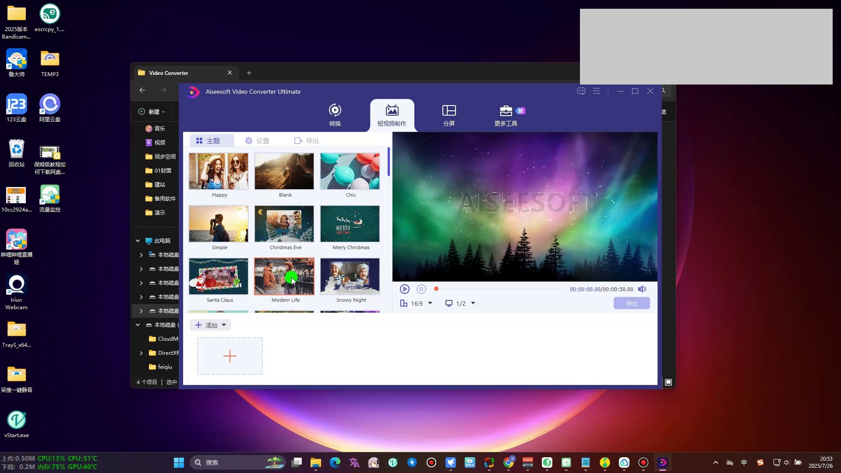Click the large plus box to add files
This screenshot has width=841, height=473.
tap(230, 356)
